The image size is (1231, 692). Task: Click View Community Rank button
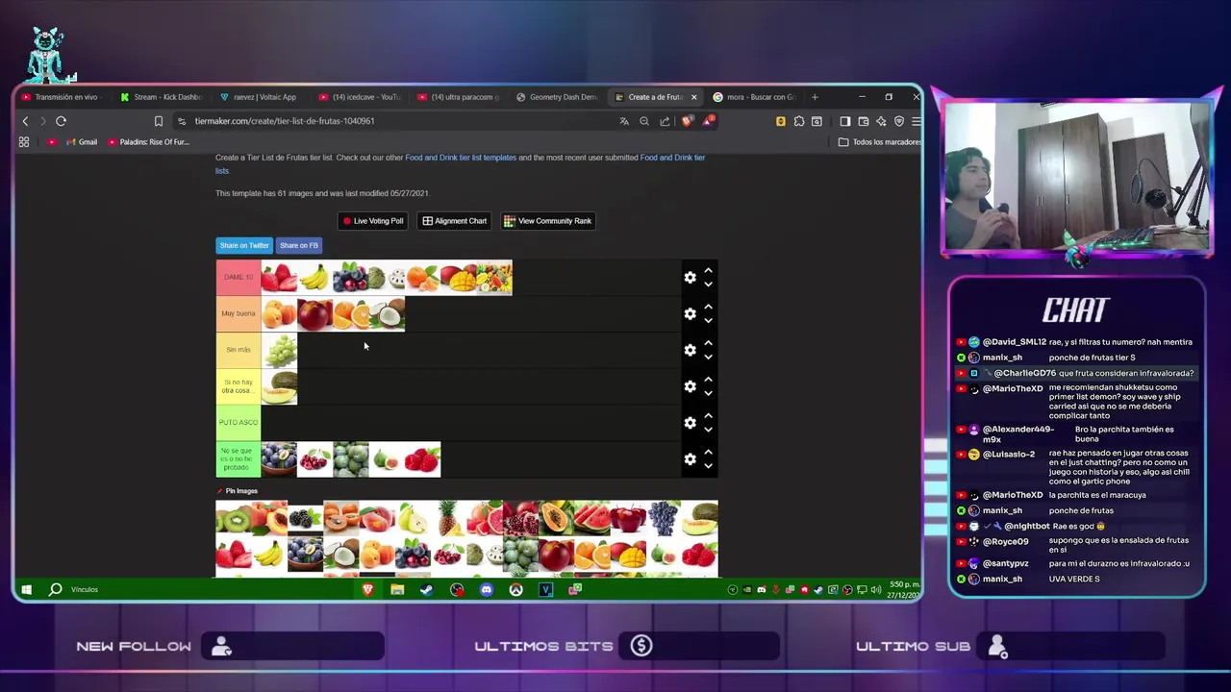[547, 221]
